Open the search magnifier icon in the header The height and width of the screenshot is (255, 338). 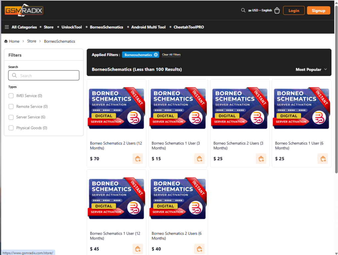(243, 10)
